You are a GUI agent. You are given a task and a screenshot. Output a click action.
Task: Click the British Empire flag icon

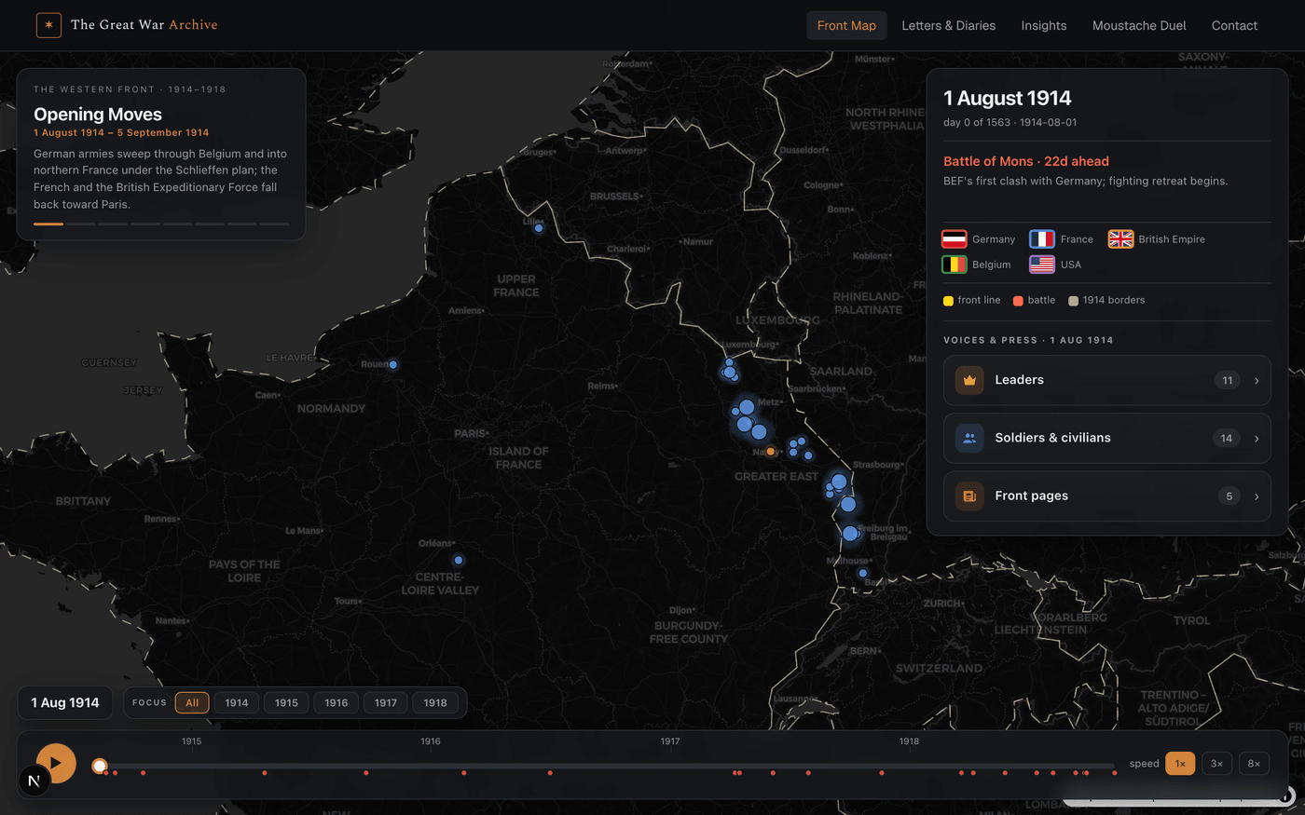pyautogui.click(x=1120, y=239)
